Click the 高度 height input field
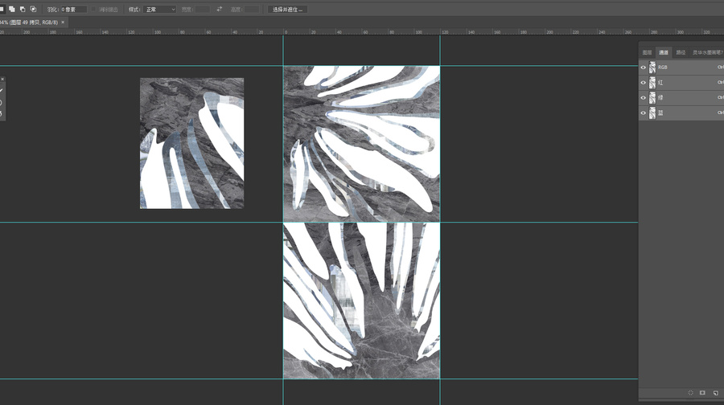Screen dimensions: 724x405 pyautogui.click(x=252, y=9)
